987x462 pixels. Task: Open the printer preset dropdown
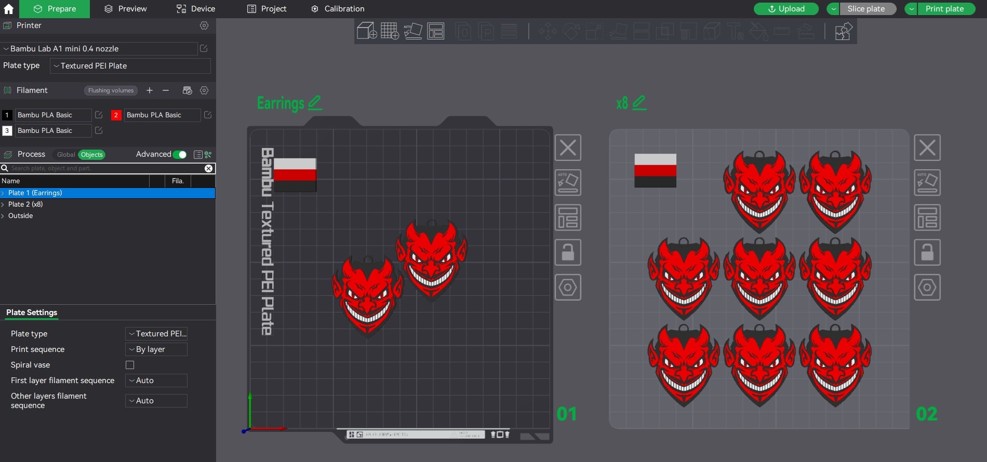(99, 49)
